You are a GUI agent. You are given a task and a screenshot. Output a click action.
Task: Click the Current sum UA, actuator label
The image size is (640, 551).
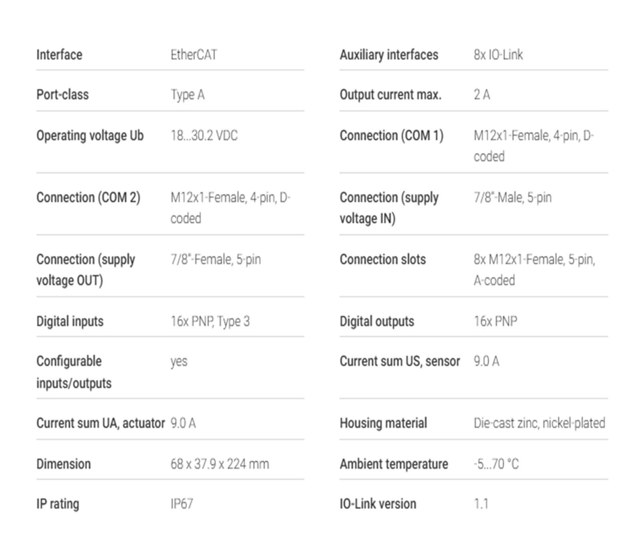(x=100, y=423)
